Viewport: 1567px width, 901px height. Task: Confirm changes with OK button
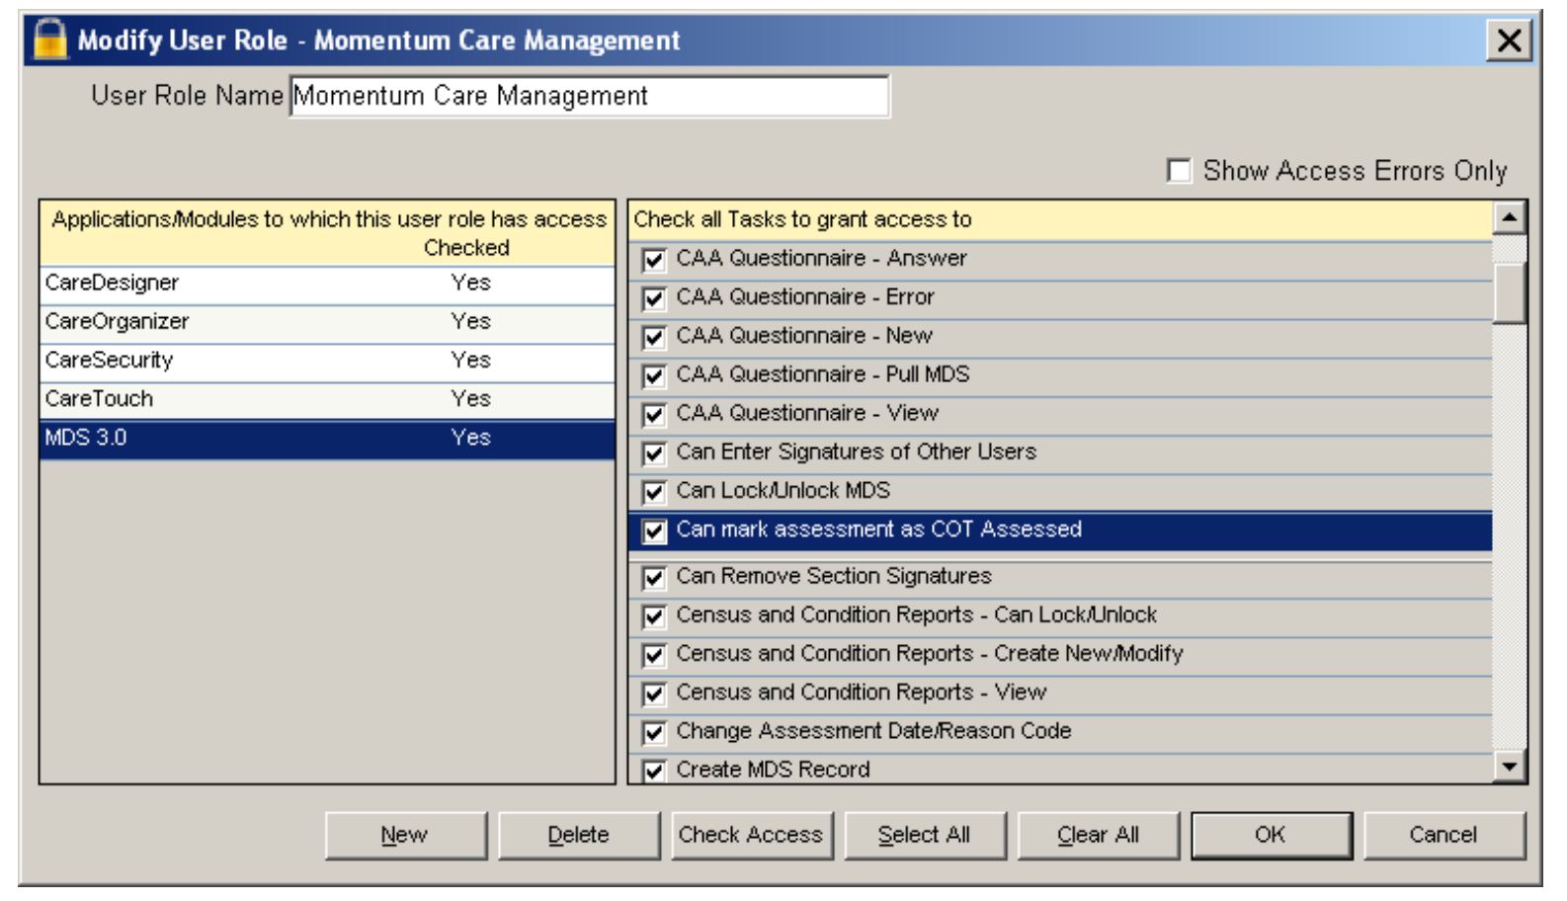coord(1271,836)
